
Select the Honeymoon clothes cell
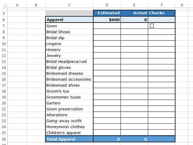(x=69, y=126)
